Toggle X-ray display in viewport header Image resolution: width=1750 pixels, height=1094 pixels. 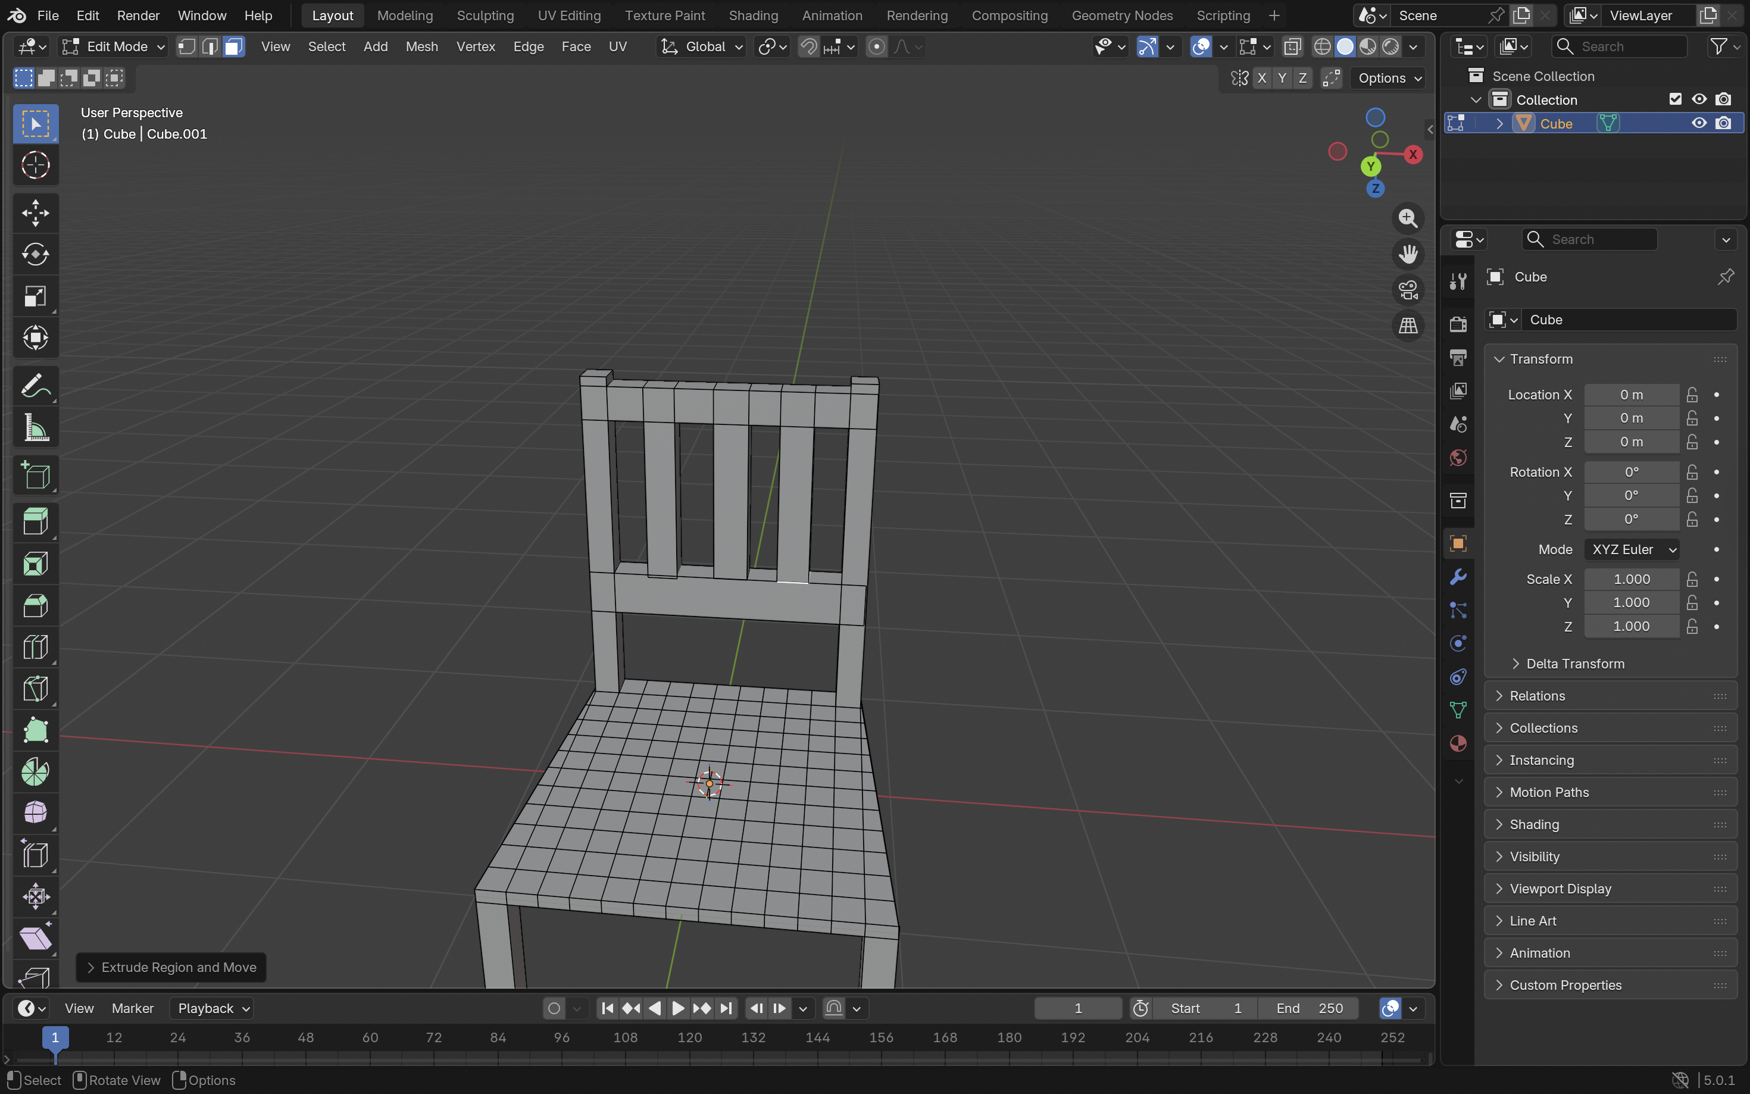pos(1292,47)
